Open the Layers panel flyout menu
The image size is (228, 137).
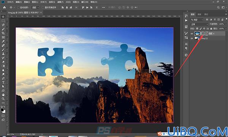point(226,14)
